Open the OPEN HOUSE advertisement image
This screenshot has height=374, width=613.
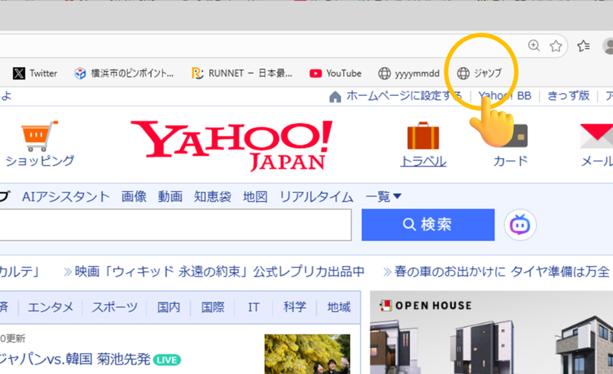491,336
